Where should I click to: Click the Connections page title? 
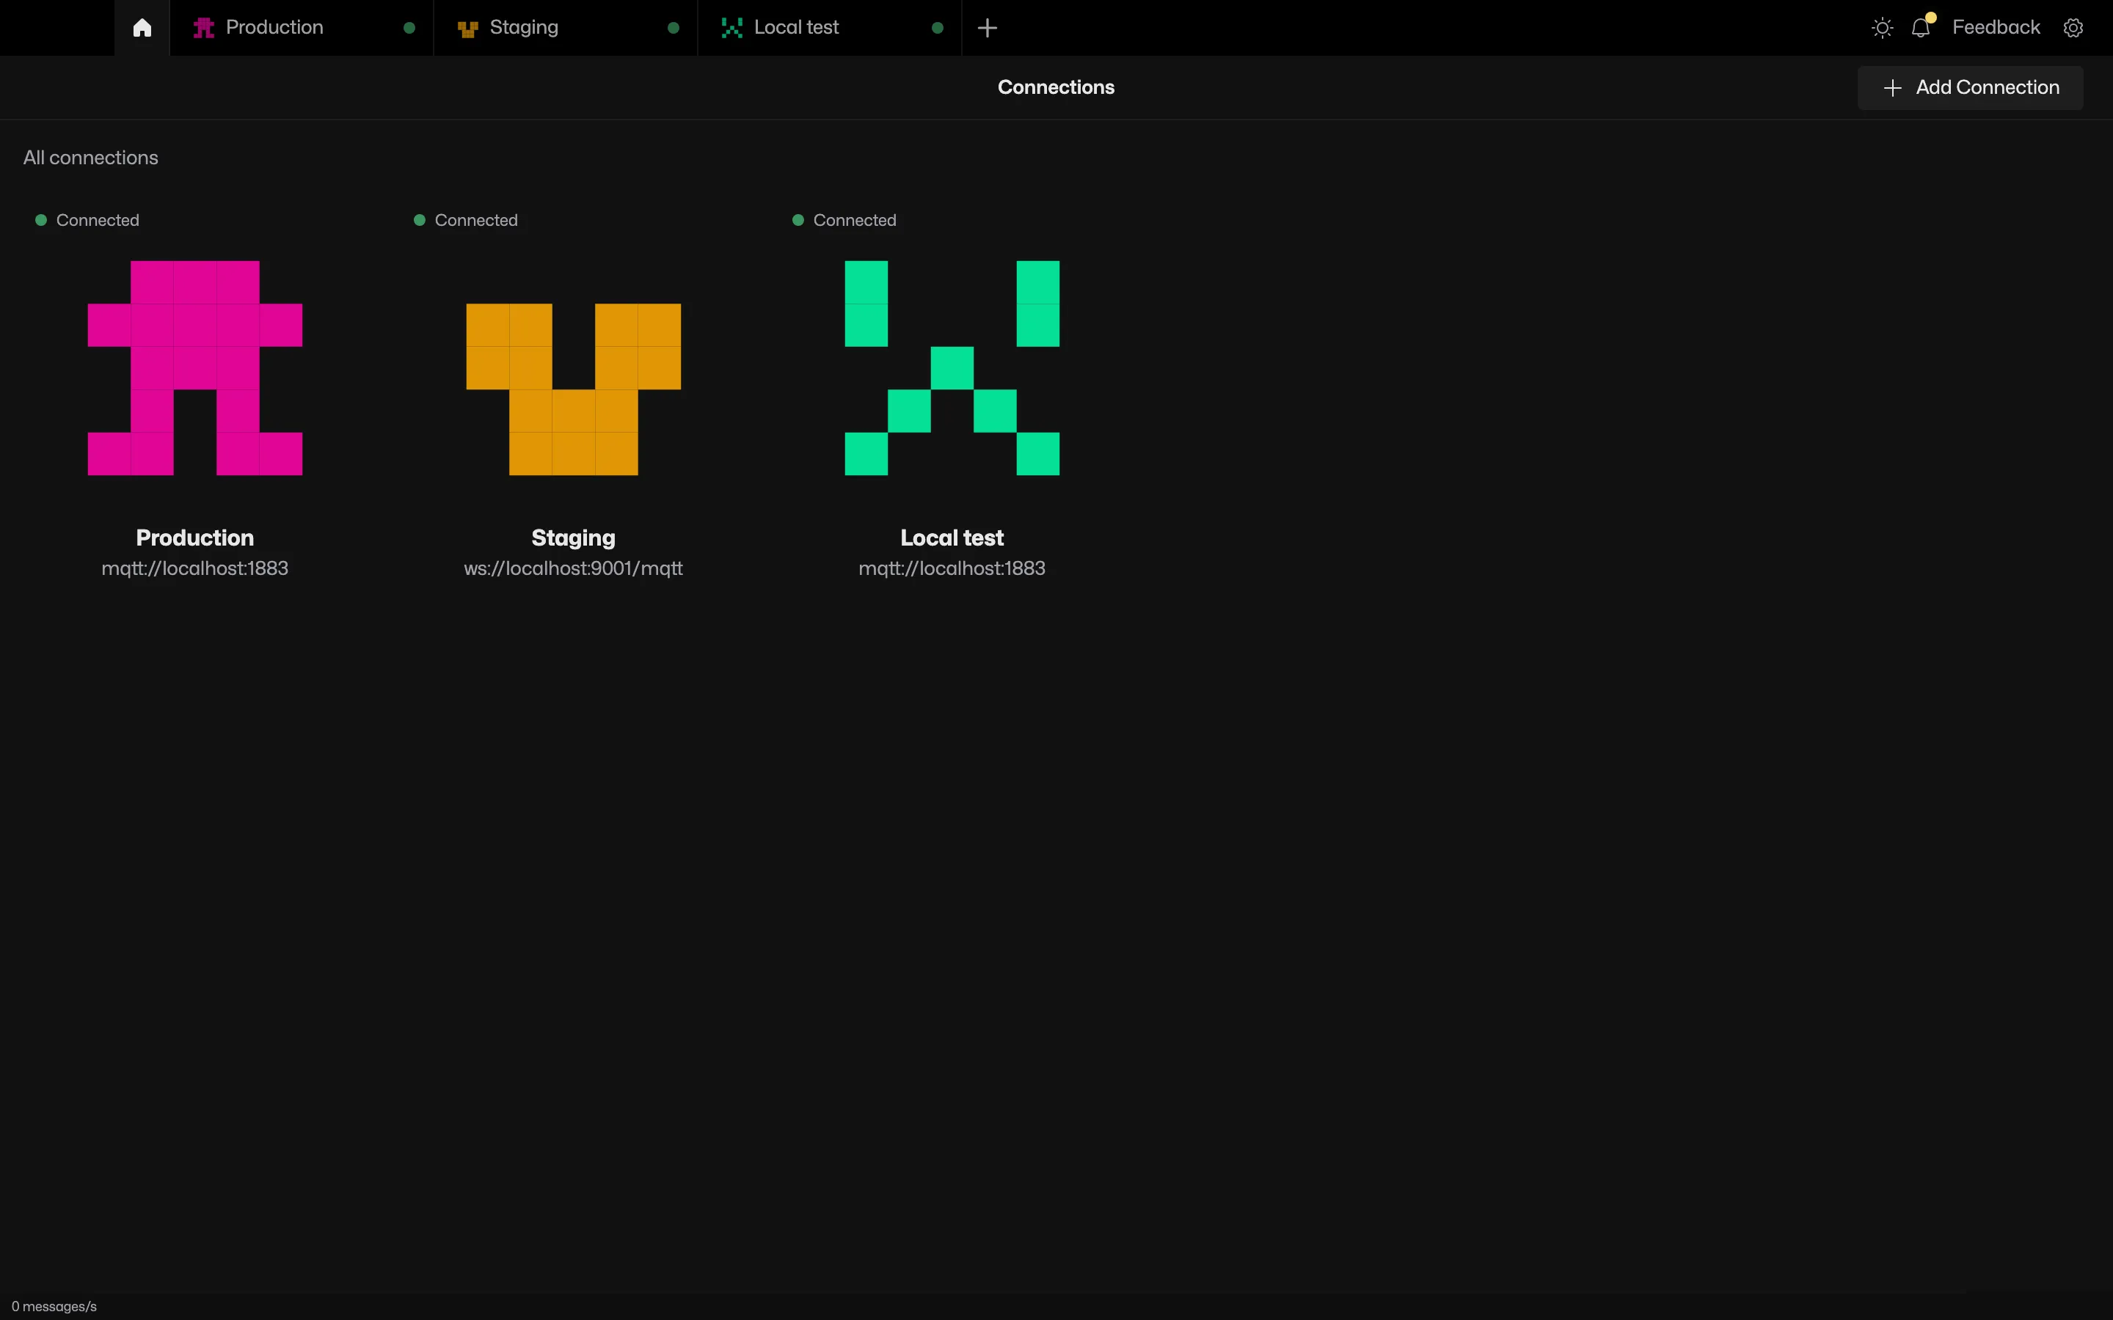(1056, 87)
